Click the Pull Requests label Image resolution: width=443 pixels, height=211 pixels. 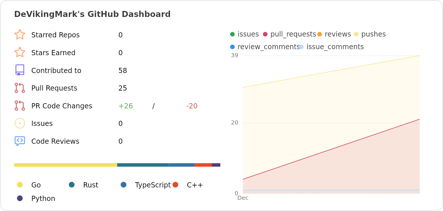[x=54, y=88]
